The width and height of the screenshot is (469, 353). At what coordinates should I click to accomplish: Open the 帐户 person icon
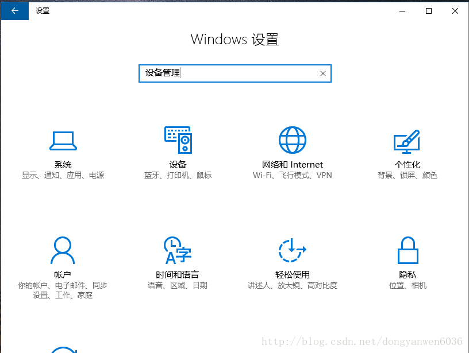pos(63,250)
